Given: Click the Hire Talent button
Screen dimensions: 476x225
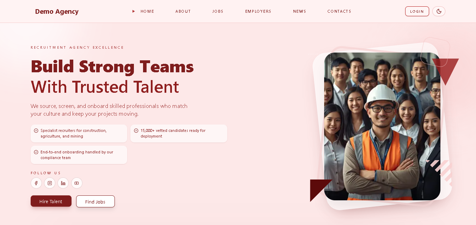Looking at the screenshot, I should click(51, 201).
